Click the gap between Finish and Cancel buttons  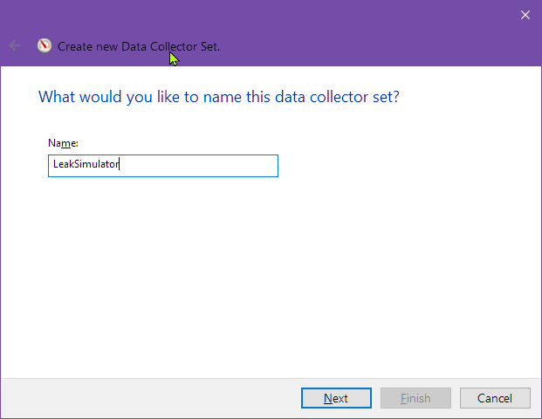456,398
